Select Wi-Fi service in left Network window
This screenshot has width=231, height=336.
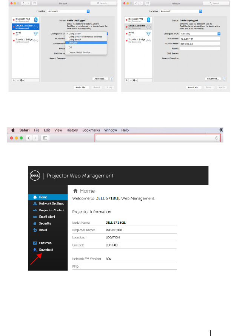25,34
